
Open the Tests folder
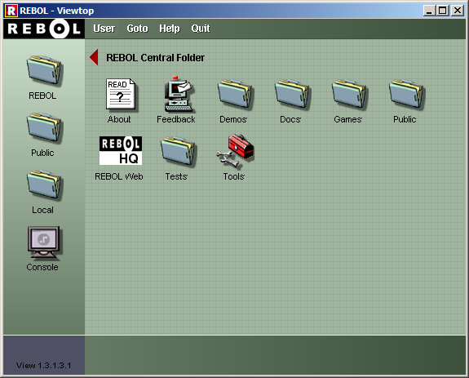pos(178,151)
